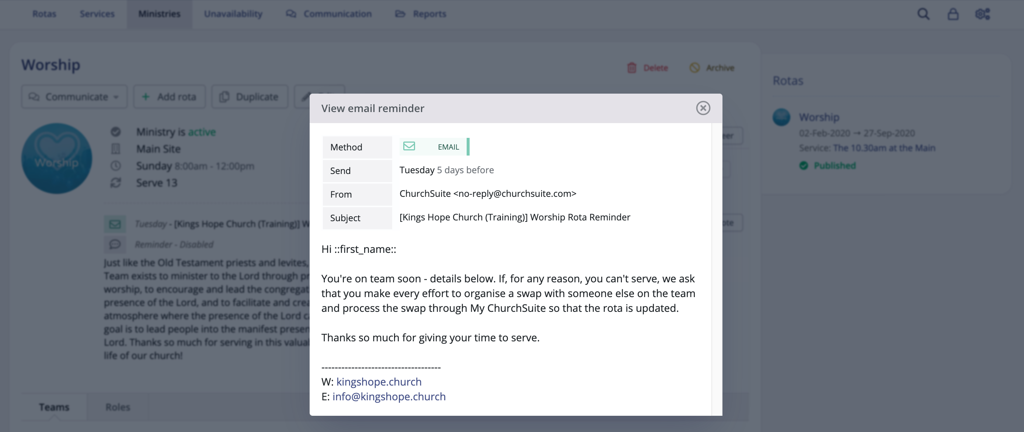
Task: Open the Communication menu
Action: 337,14
